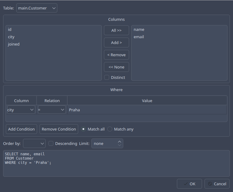Open the city column dropdown in Where
Screen dimensions: 233x192
21,110
